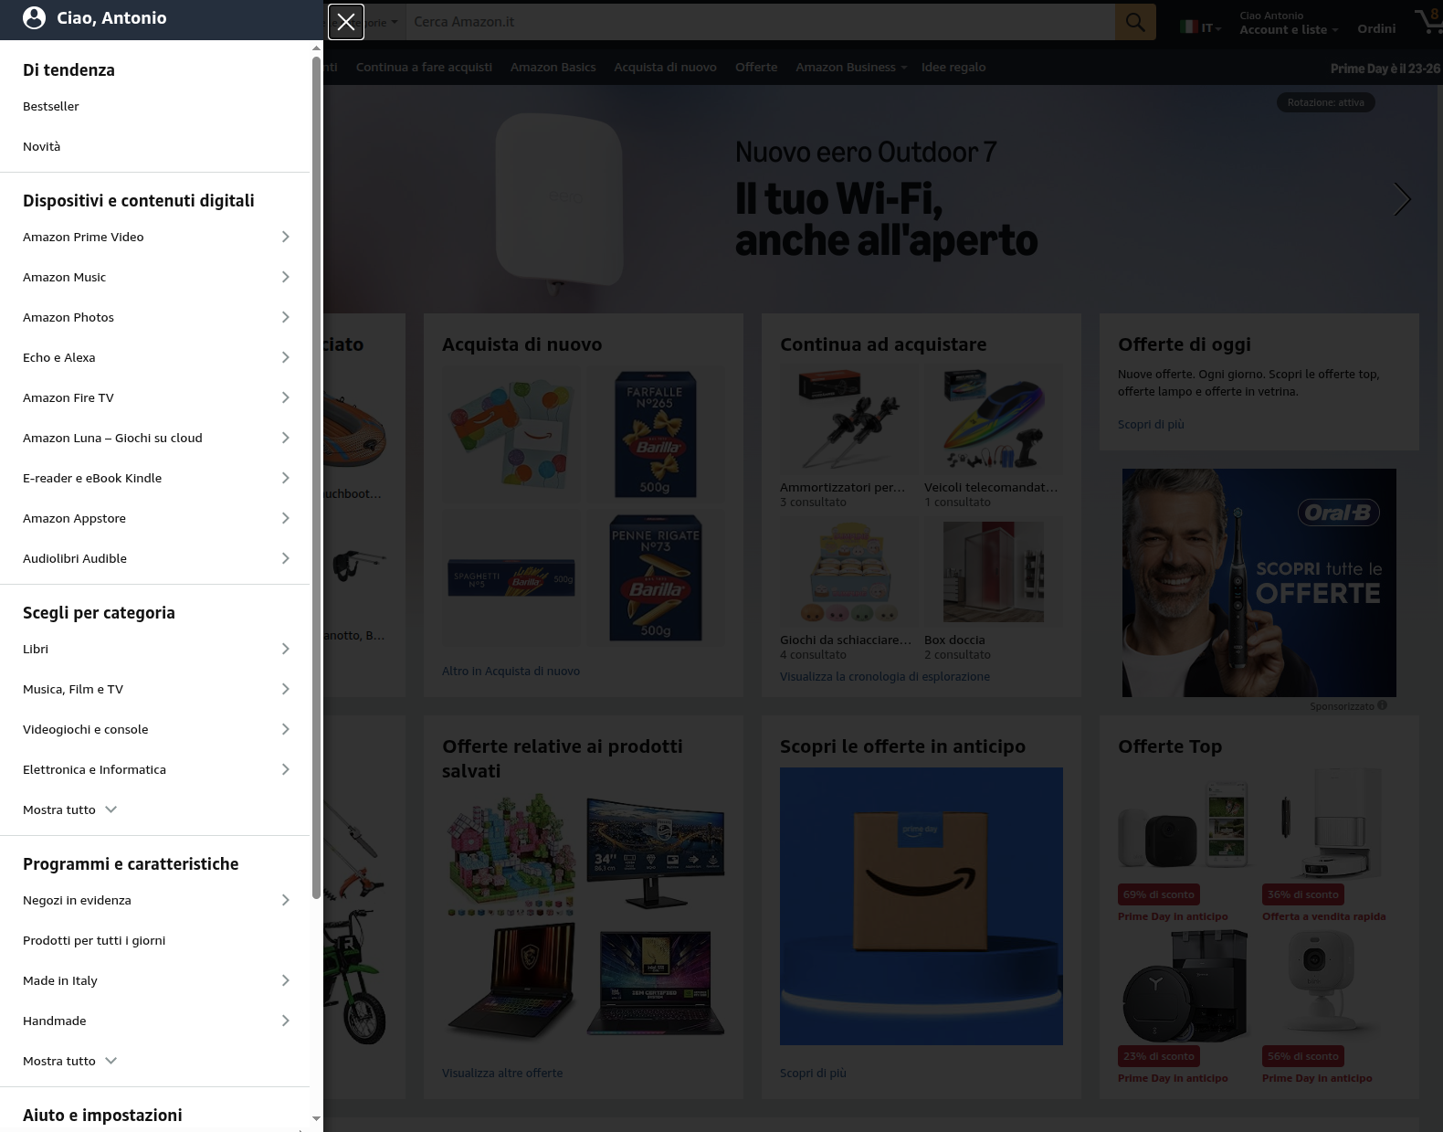Expand Negozi in evidenza chevron
Viewport: 1443px width, 1132px height.
pyautogui.click(x=285, y=900)
